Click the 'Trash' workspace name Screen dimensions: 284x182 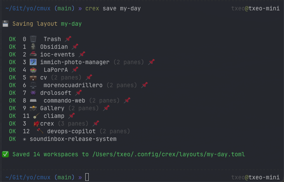tap(52, 39)
